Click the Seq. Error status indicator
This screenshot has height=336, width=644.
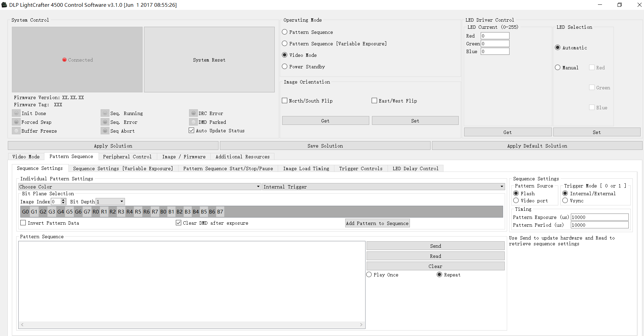105,122
